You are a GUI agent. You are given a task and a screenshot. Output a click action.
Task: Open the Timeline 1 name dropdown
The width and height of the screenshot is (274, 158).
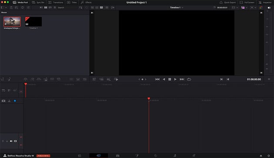click(x=177, y=7)
